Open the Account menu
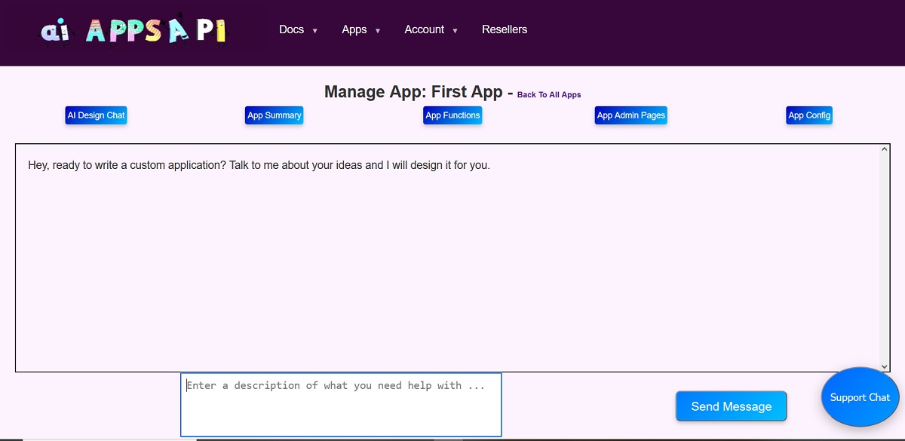Image resolution: width=905 pixels, height=441 pixels. pyautogui.click(x=424, y=29)
